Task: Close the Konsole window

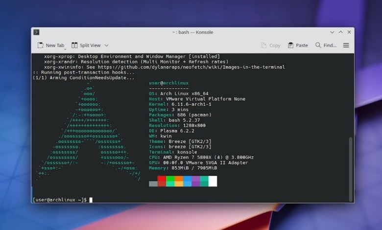Action: tap(349, 32)
